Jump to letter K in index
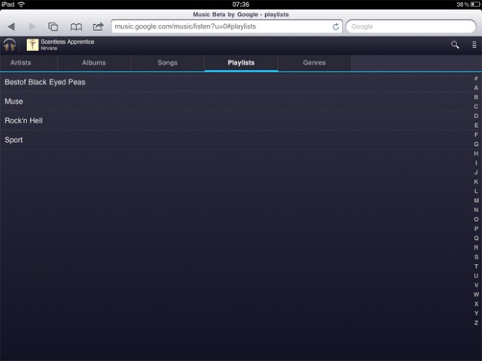482x361 pixels. [476, 182]
